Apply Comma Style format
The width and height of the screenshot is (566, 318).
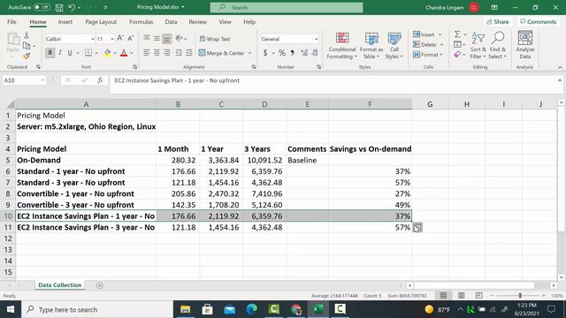click(x=292, y=53)
